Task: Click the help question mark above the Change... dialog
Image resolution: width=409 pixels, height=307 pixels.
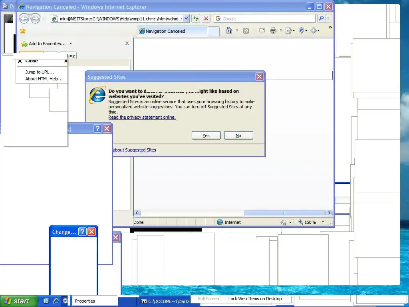Action: (97, 128)
